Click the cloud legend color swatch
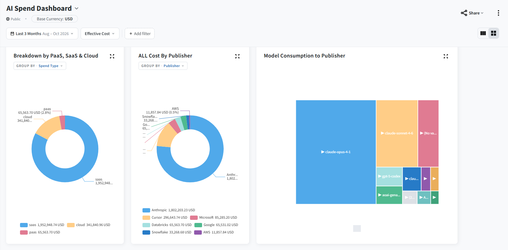This screenshot has width=508, height=250. (x=71, y=225)
